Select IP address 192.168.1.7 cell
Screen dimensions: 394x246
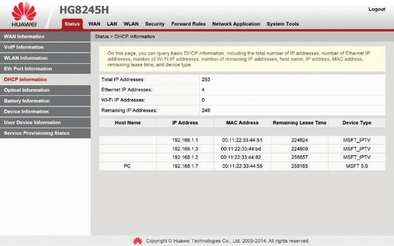(x=185, y=166)
